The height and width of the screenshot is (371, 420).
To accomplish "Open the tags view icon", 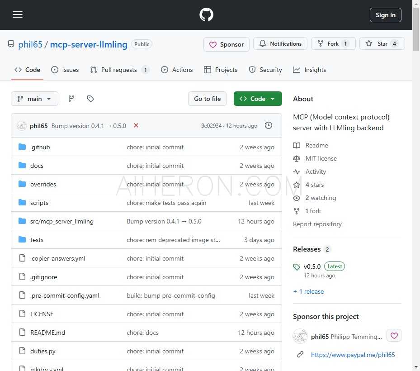I will point(90,99).
